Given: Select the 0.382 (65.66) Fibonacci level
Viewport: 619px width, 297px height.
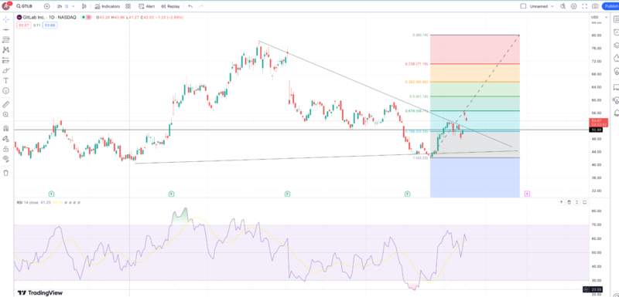Looking at the screenshot, I should coord(416,82).
